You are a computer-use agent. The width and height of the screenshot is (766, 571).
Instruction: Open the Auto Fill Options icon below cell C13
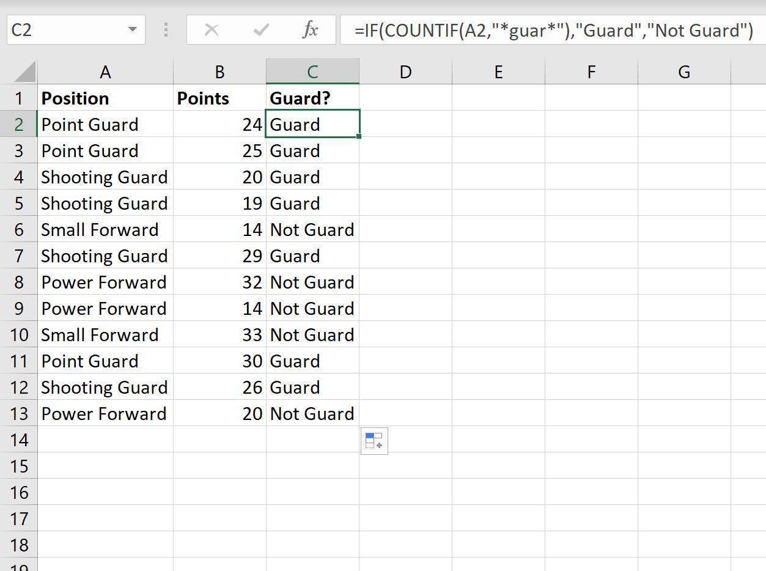(374, 441)
